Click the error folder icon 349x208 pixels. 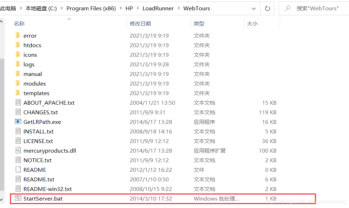18,35
